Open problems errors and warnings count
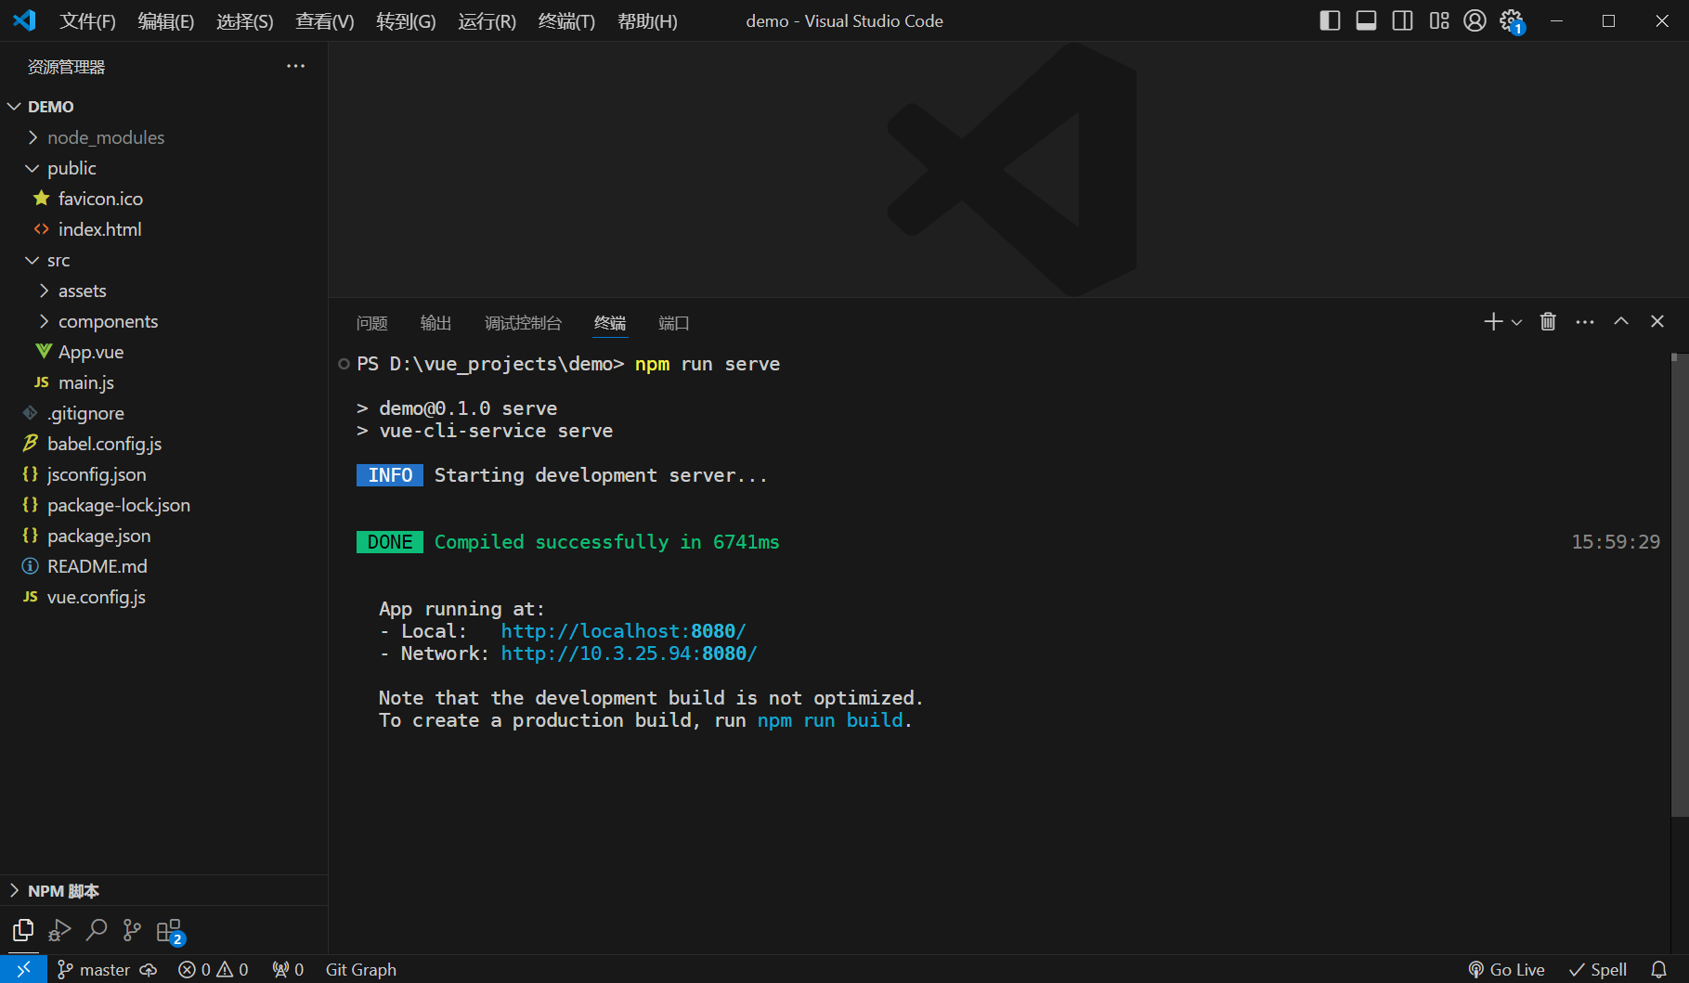 (x=214, y=969)
